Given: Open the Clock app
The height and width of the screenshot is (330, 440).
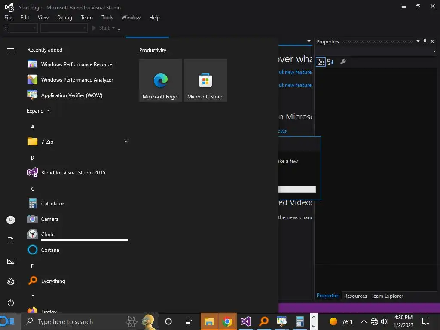Looking at the screenshot, I should 78,234.
